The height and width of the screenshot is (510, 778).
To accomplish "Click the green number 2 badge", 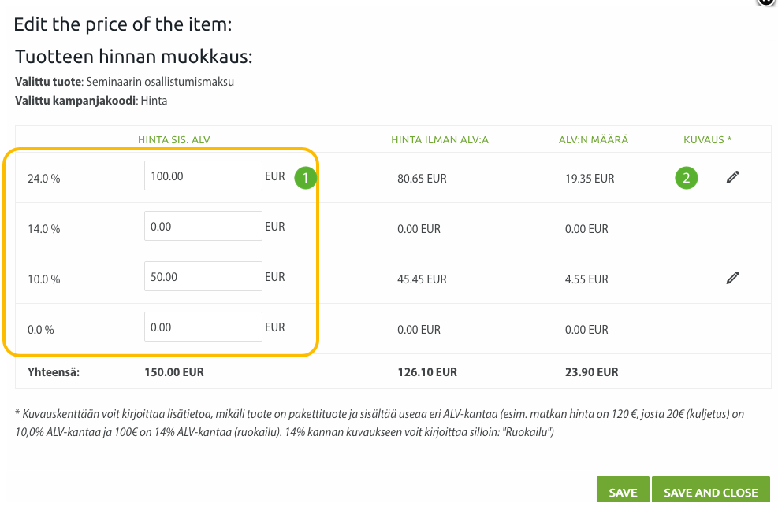I will (687, 178).
